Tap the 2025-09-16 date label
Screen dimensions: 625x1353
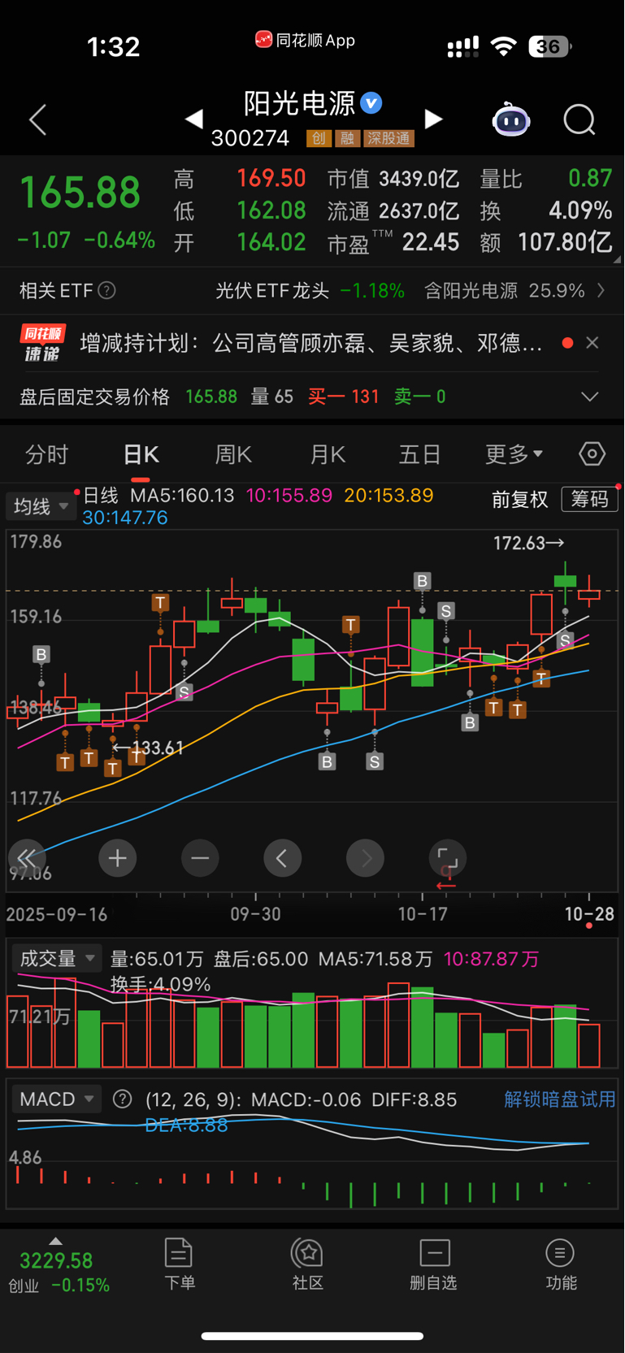[57, 914]
